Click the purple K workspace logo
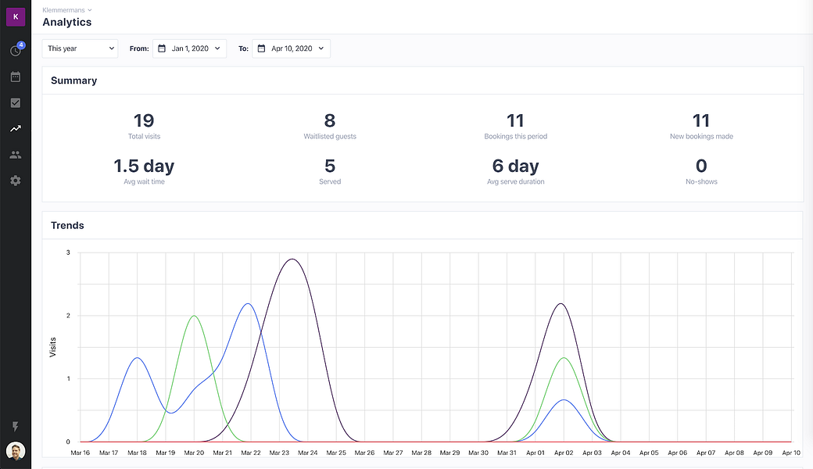 16,16
